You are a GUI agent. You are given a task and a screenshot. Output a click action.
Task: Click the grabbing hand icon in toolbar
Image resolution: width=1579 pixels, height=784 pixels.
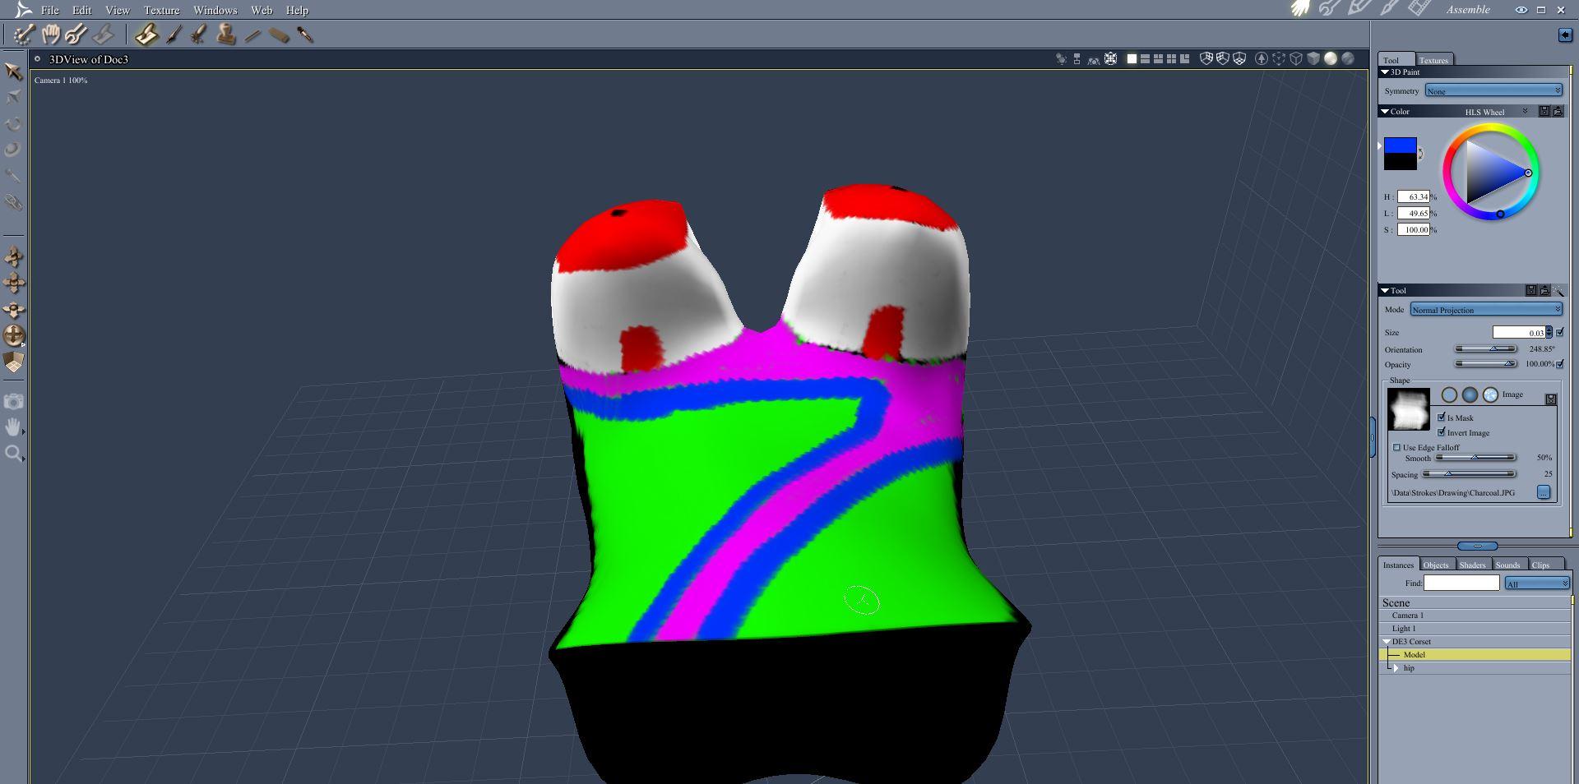50,35
